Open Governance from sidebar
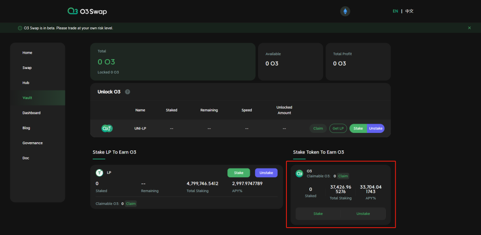The height and width of the screenshot is (235, 481). (x=33, y=143)
